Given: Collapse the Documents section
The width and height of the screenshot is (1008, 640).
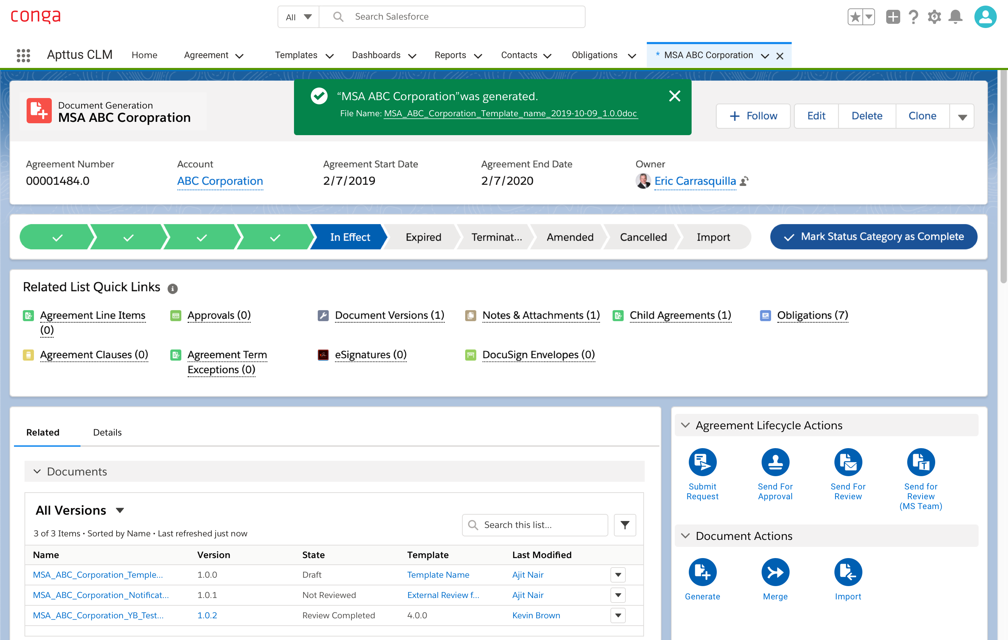Looking at the screenshot, I should pos(37,471).
